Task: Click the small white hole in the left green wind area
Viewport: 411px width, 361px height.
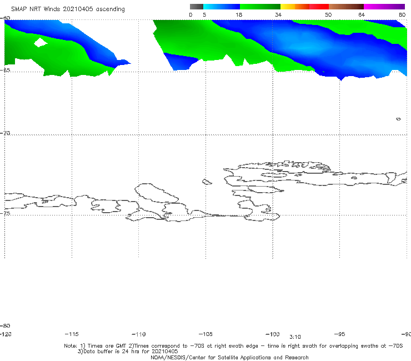Action: pyautogui.click(x=41, y=42)
